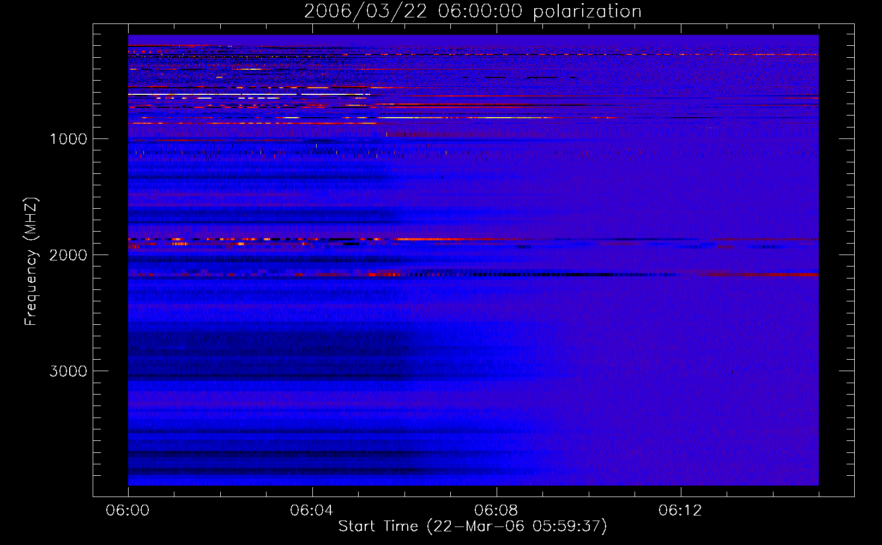Click the 06:04 time axis tick label

(x=312, y=511)
